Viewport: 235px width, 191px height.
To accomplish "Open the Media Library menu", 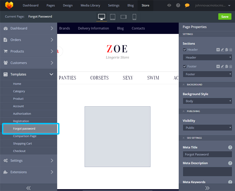I will (x=90, y=5).
